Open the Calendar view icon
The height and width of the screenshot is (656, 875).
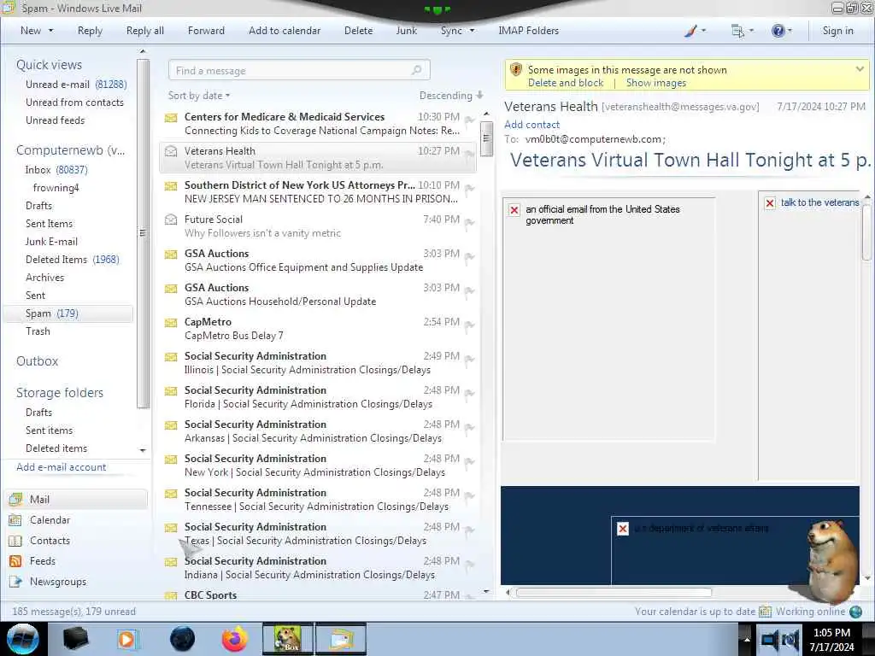pos(15,520)
